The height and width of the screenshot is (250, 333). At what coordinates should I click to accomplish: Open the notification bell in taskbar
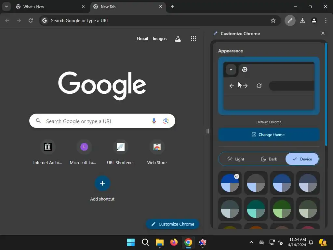(x=311, y=242)
